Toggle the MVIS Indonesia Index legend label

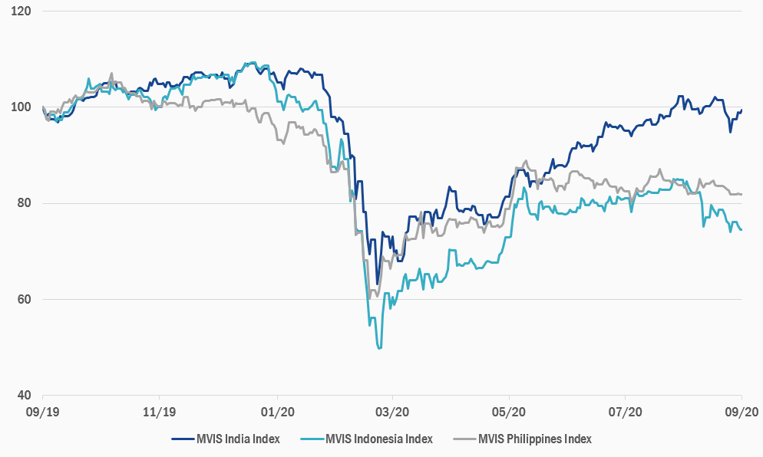click(x=379, y=439)
